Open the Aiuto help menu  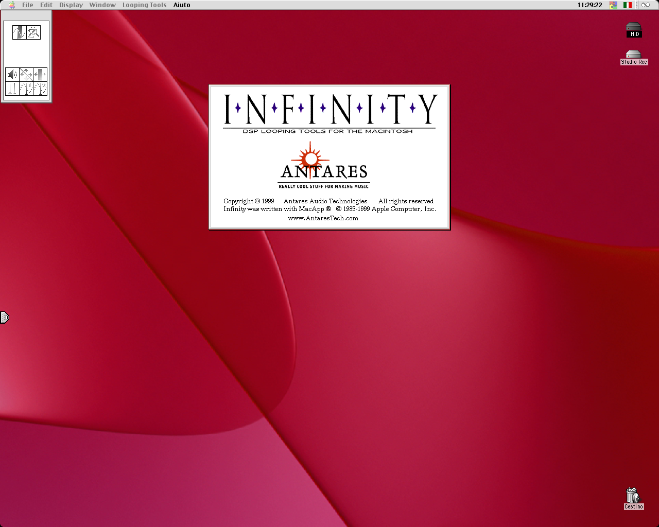click(x=182, y=5)
